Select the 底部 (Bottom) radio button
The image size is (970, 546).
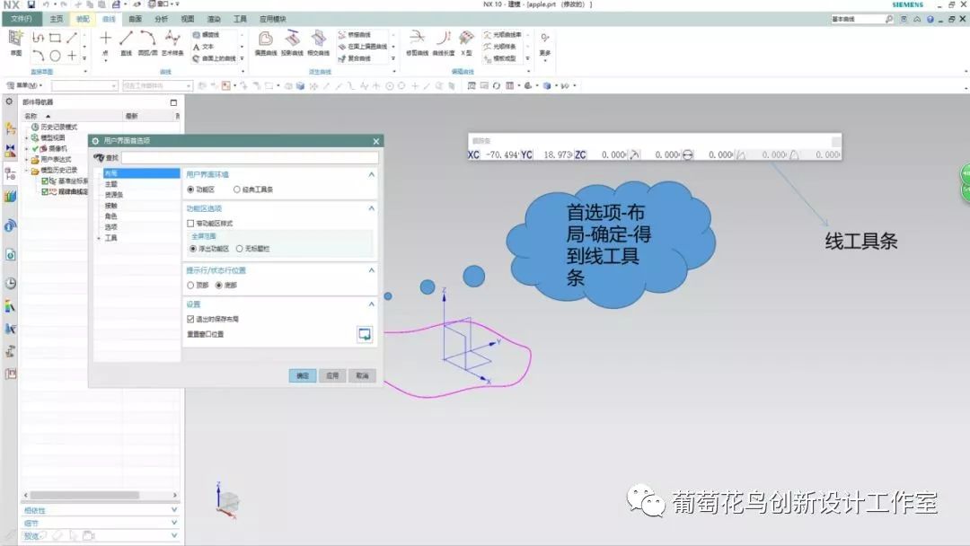219,286
